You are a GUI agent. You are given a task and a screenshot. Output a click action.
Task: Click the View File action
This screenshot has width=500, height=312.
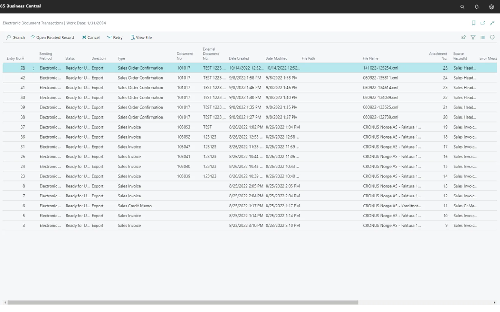[141, 37]
